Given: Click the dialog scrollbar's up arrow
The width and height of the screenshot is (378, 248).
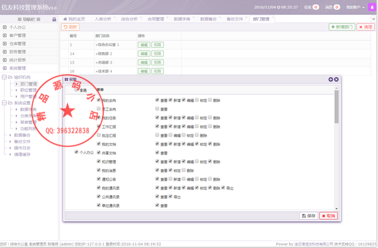Looking at the screenshot, I should pos(336,88).
